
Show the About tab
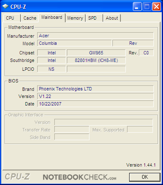[x=112, y=18]
